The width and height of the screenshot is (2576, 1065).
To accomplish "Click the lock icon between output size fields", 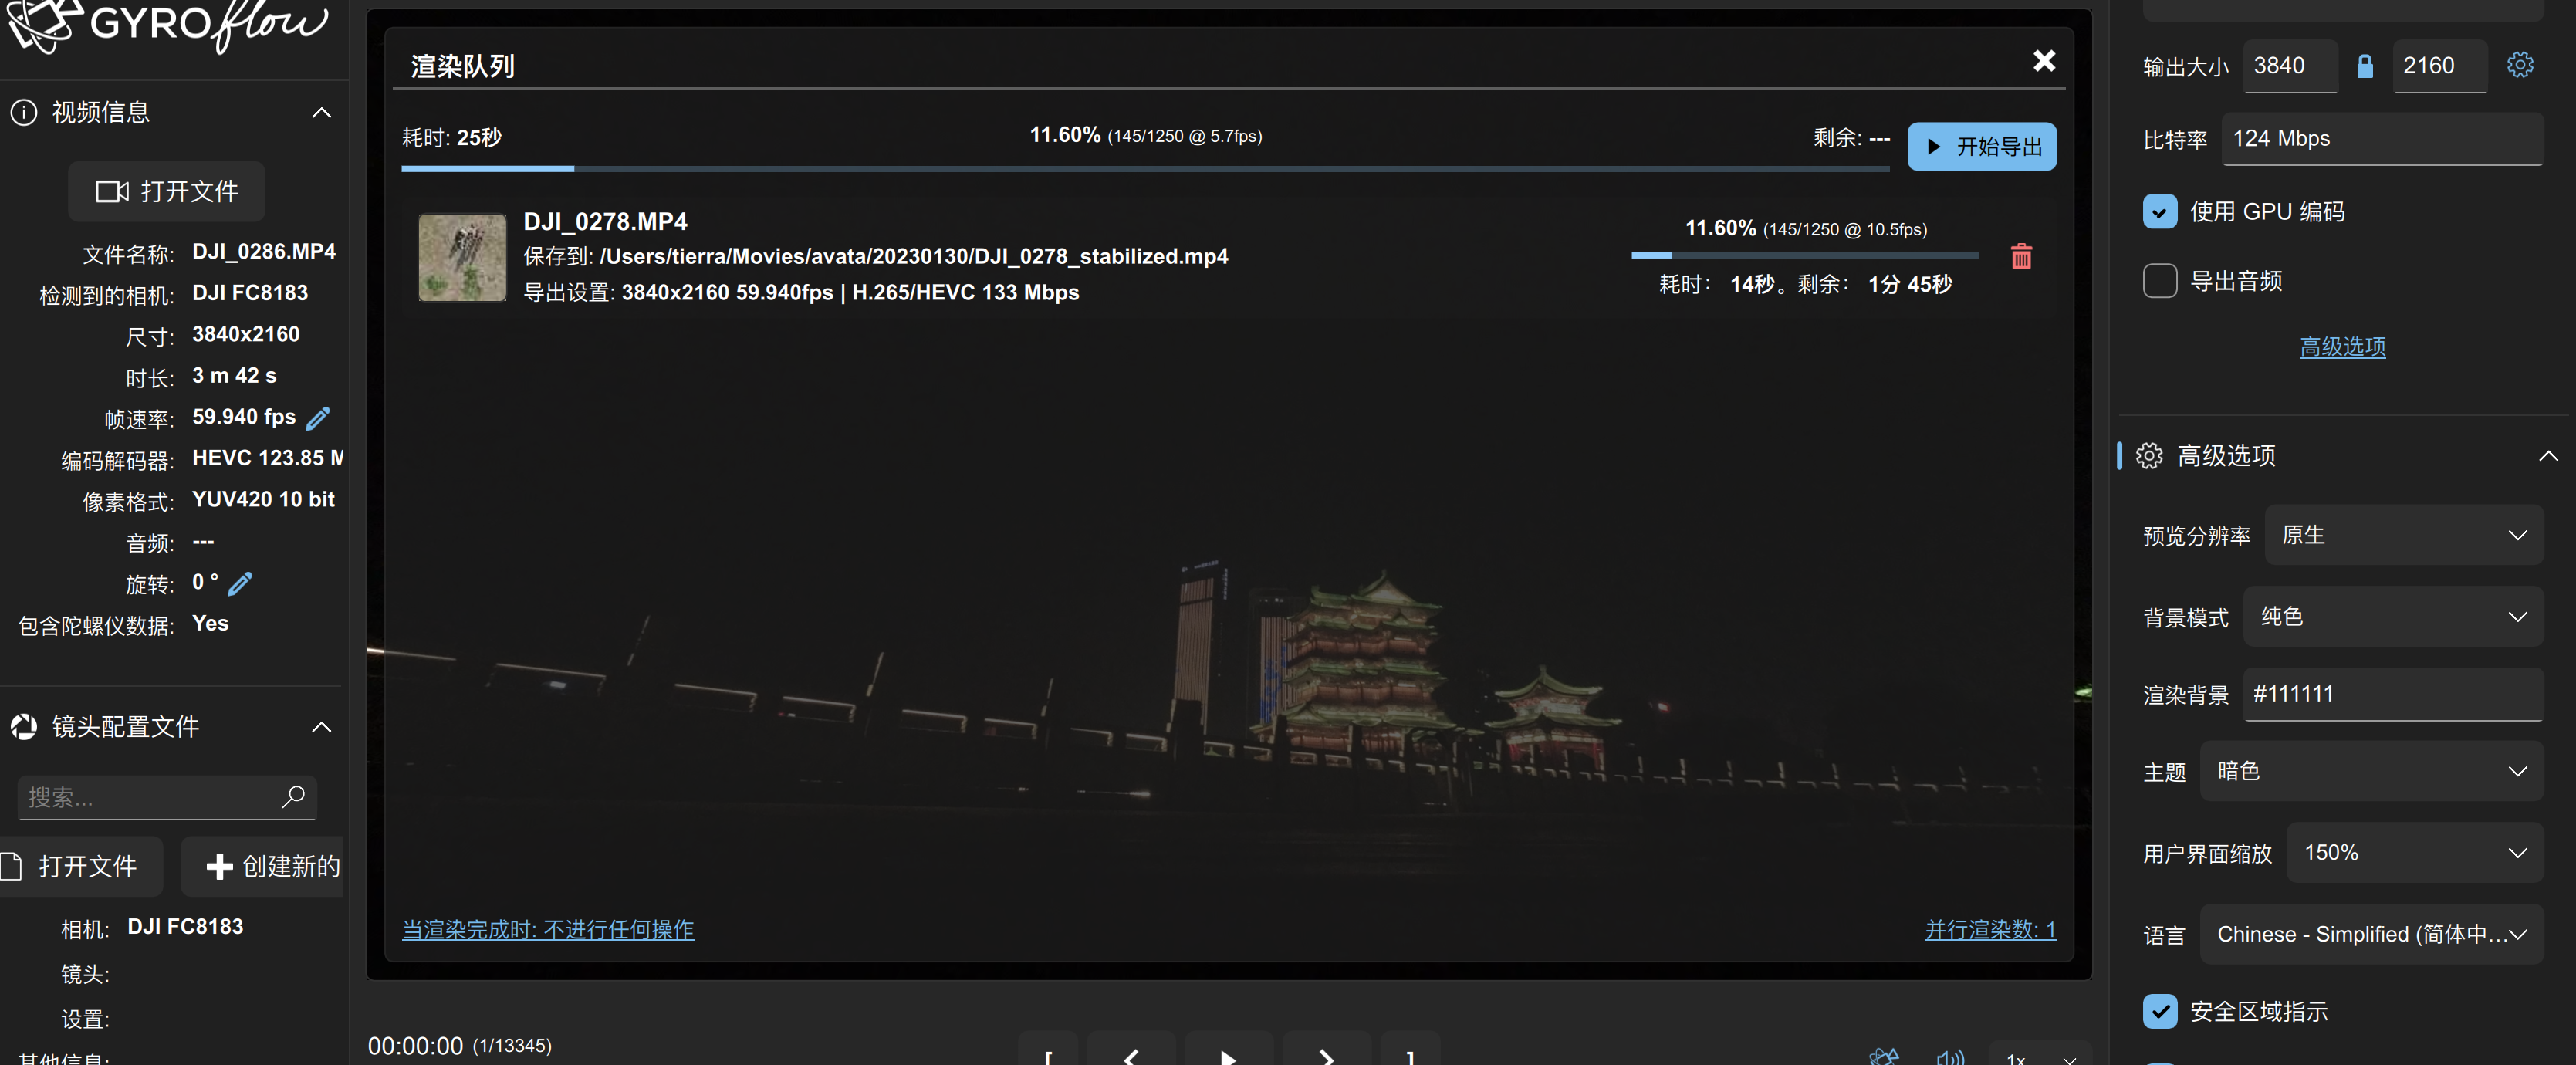I will pyautogui.click(x=2365, y=66).
